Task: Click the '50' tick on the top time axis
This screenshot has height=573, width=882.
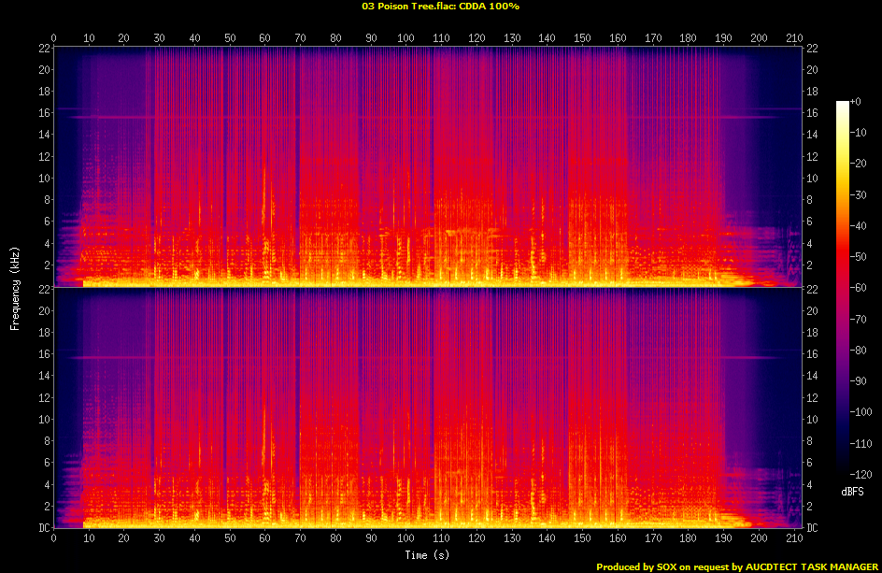Action: (230, 38)
